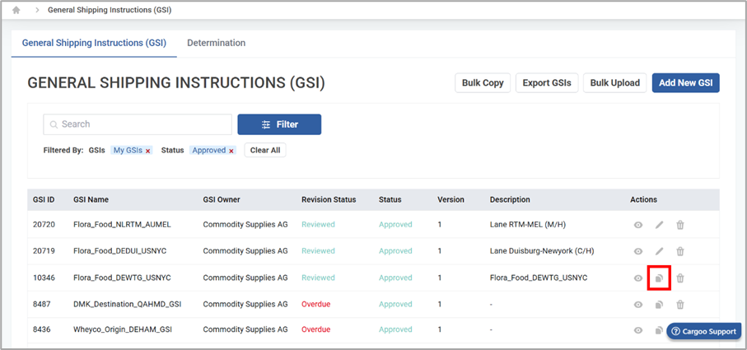
Task: Select name Flora_Food_DEDUI_USNYC
Action: click(120, 251)
